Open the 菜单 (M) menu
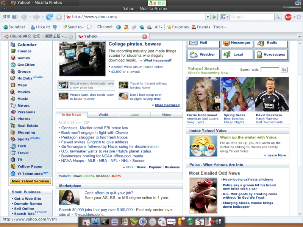 point(10,17)
